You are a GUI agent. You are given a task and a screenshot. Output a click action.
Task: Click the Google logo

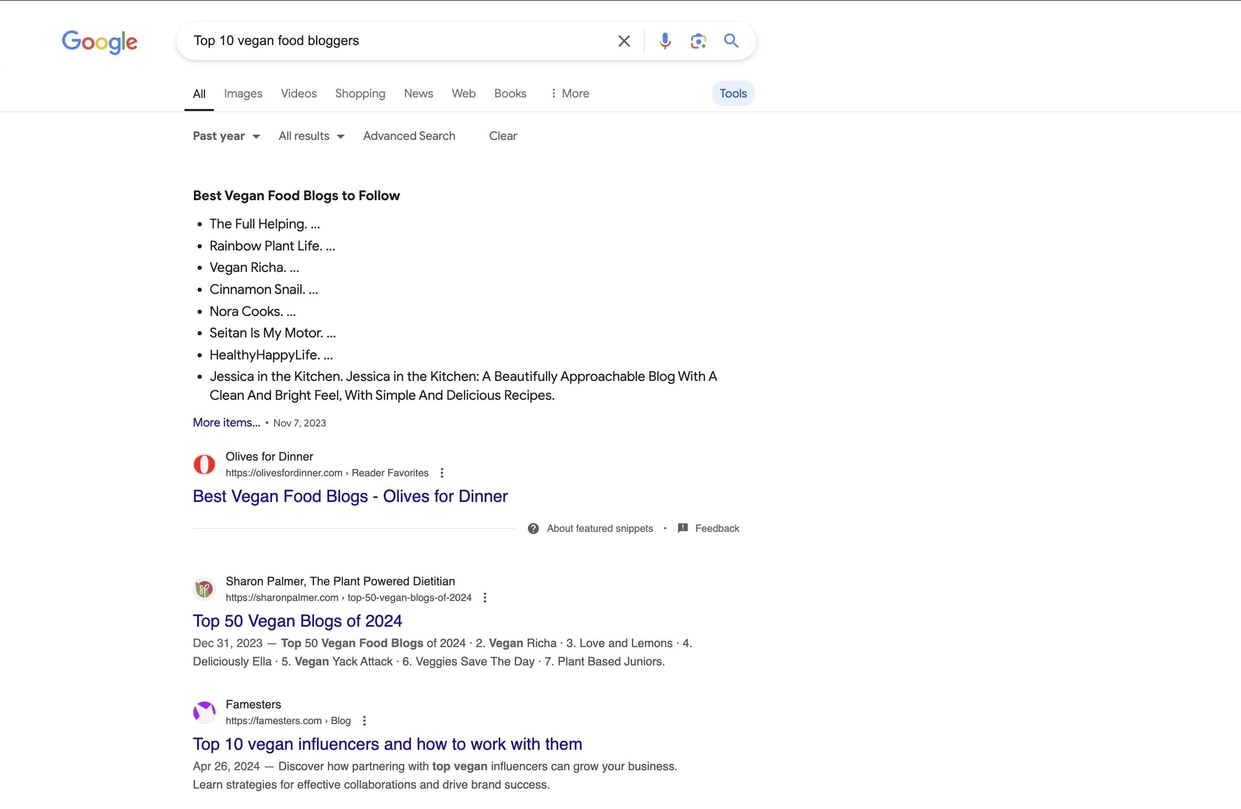click(100, 42)
